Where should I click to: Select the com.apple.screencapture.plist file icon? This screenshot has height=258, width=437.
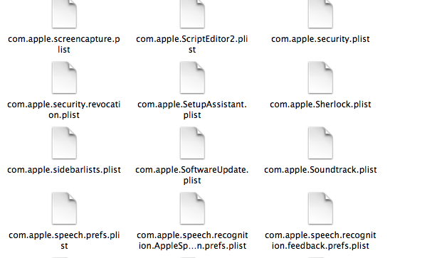[x=64, y=14]
